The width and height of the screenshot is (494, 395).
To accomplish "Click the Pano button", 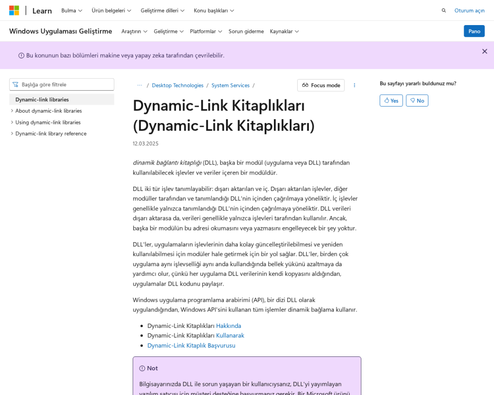I will (x=474, y=31).
